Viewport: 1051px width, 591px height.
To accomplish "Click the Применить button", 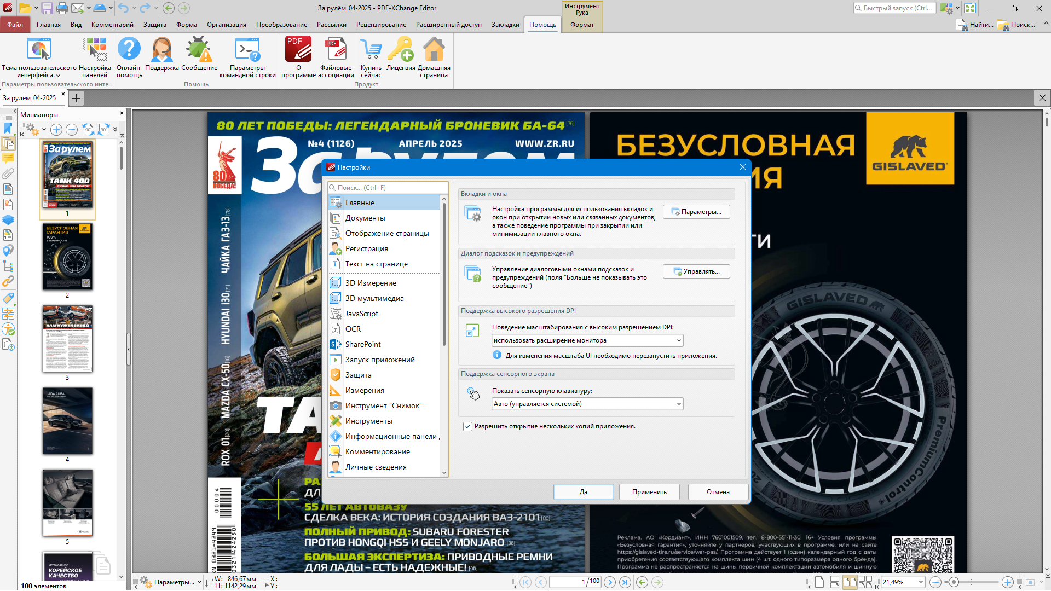I will coord(649,492).
